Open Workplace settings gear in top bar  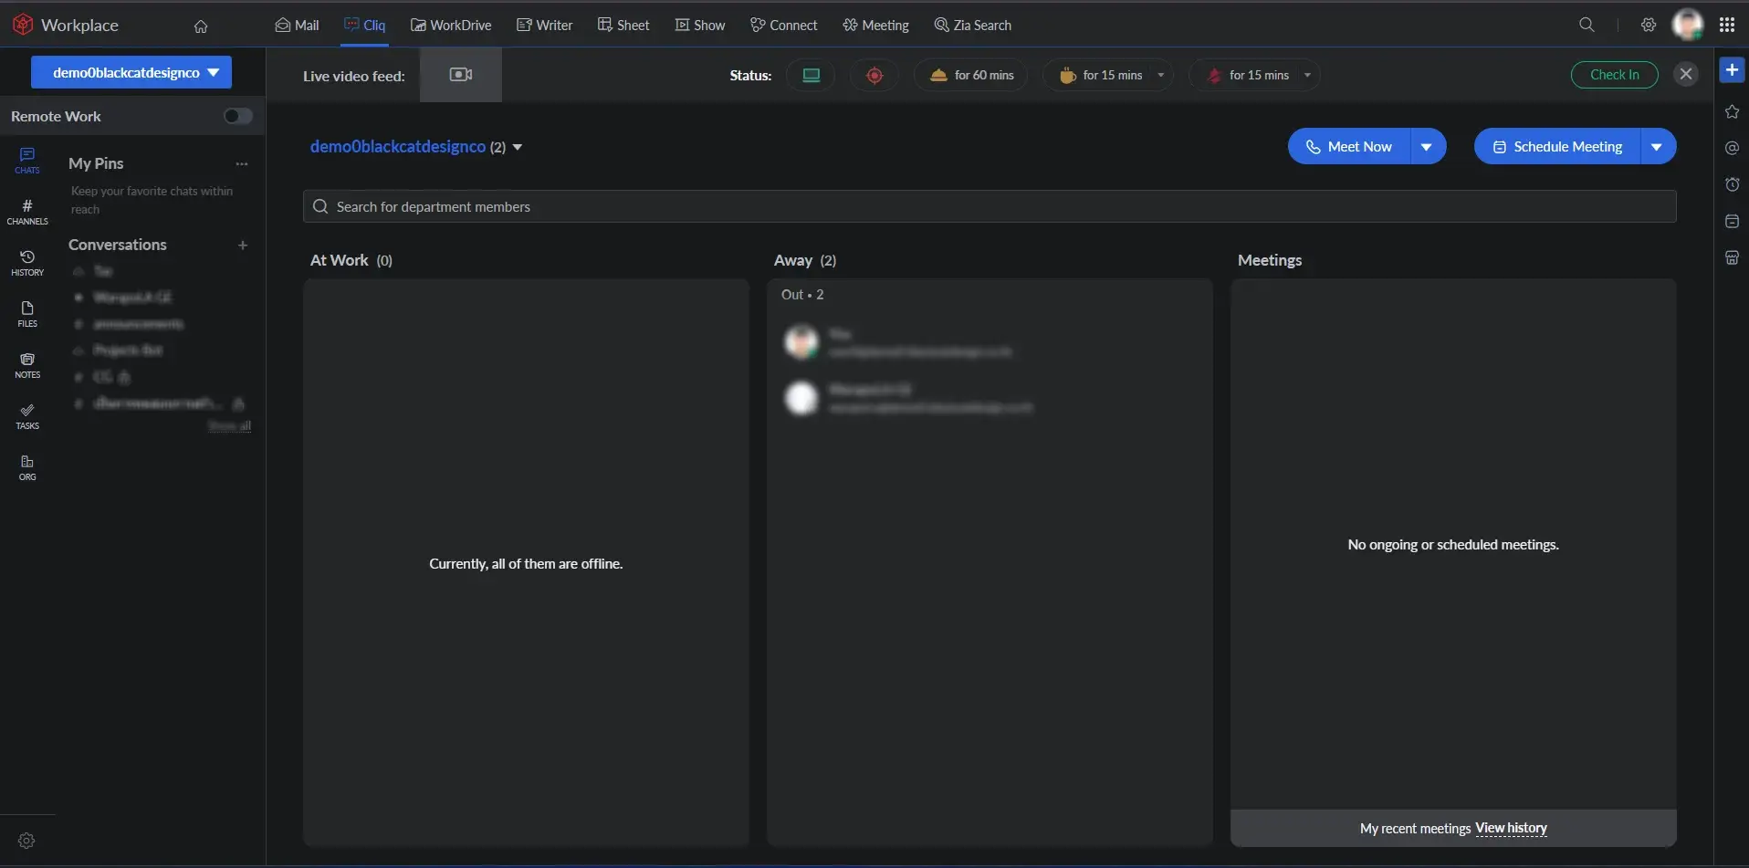coord(1649,25)
